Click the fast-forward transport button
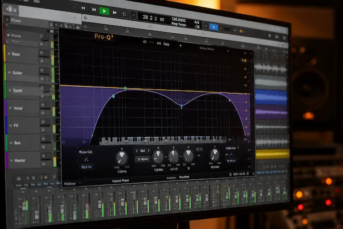The height and width of the screenshot is (229, 343). 115,13
